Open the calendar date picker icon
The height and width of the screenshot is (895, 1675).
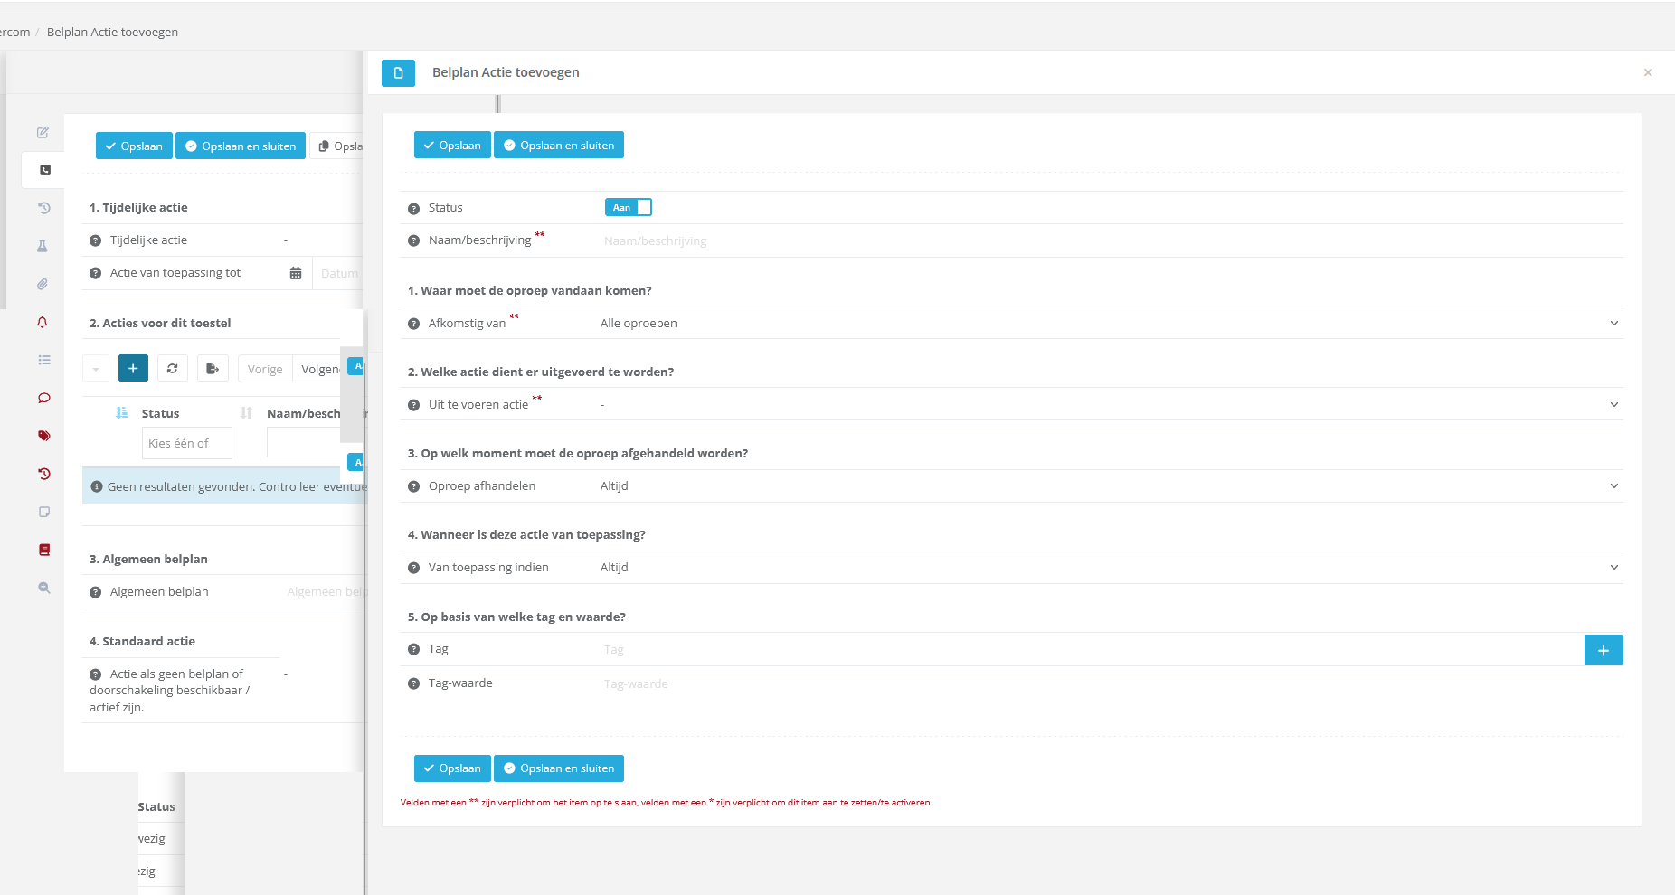[x=296, y=273]
